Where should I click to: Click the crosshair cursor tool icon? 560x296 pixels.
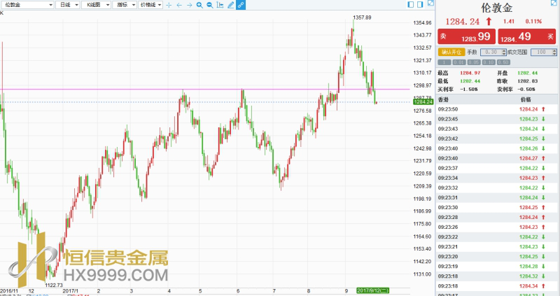169,5
